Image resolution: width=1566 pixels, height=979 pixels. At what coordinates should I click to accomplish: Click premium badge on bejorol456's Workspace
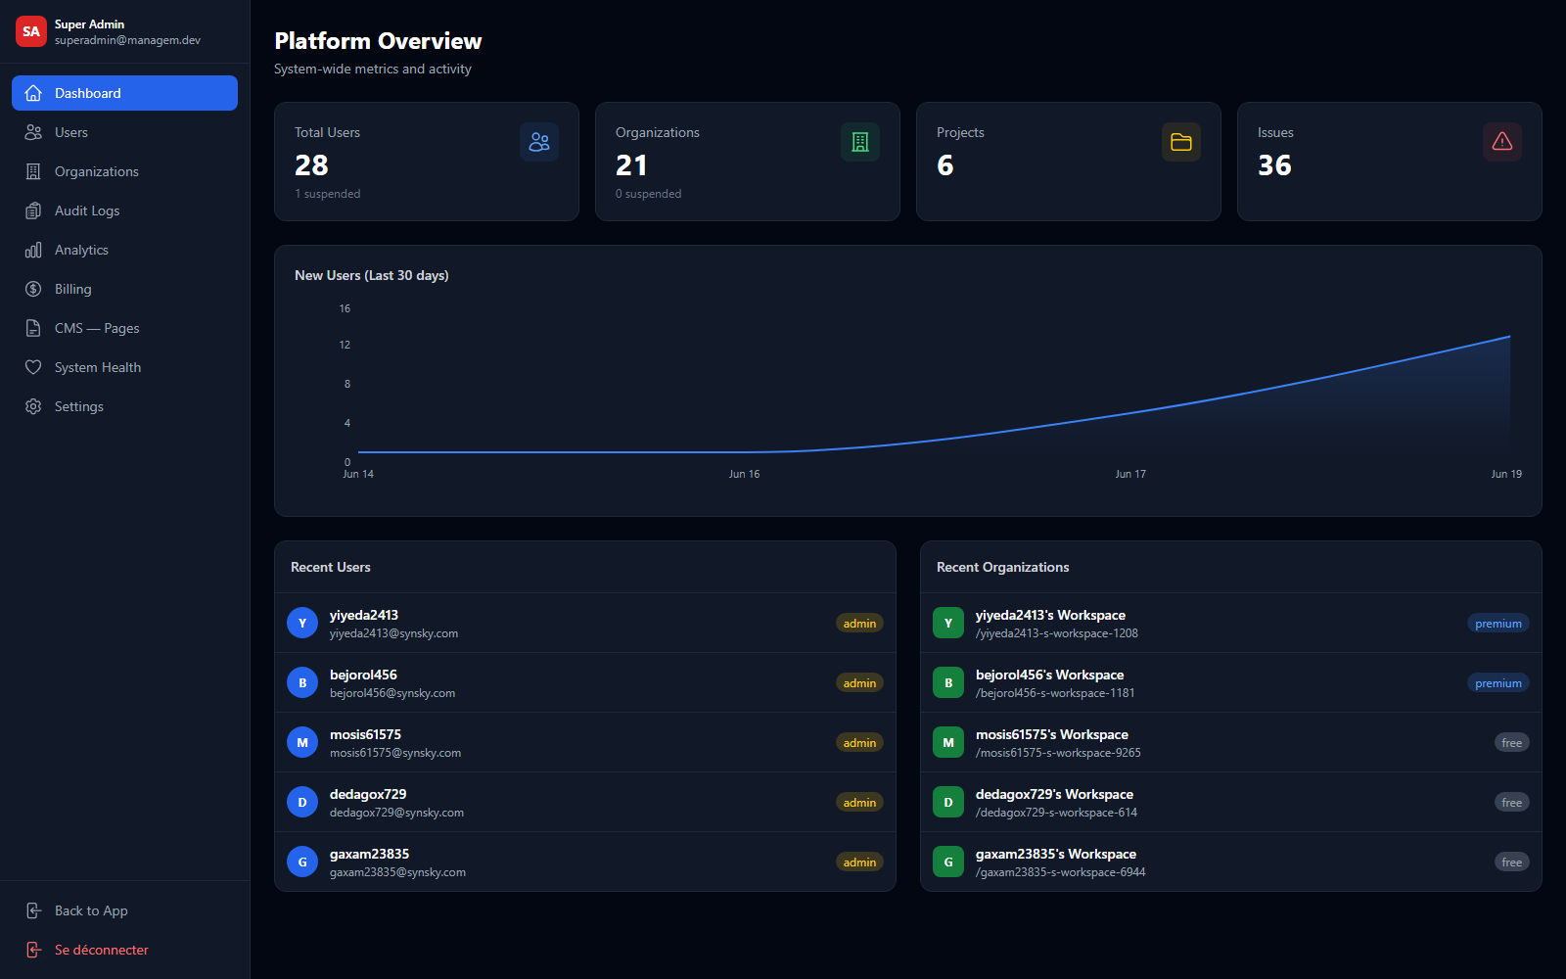pos(1497,683)
